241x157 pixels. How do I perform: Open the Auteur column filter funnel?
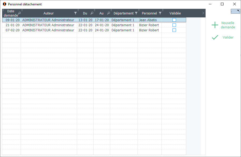[x=75, y=13]
